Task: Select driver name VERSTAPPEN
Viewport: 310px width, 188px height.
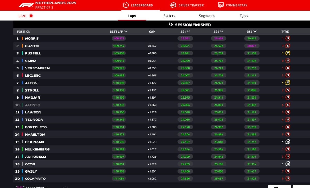Action: coord(37,68)
